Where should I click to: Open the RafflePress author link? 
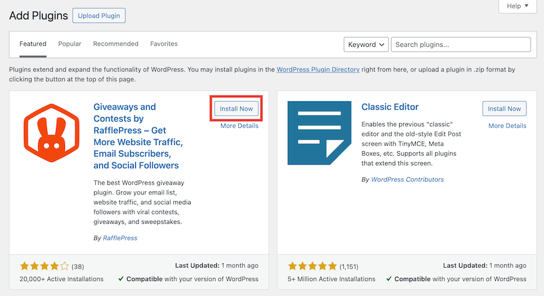[120, 238]
